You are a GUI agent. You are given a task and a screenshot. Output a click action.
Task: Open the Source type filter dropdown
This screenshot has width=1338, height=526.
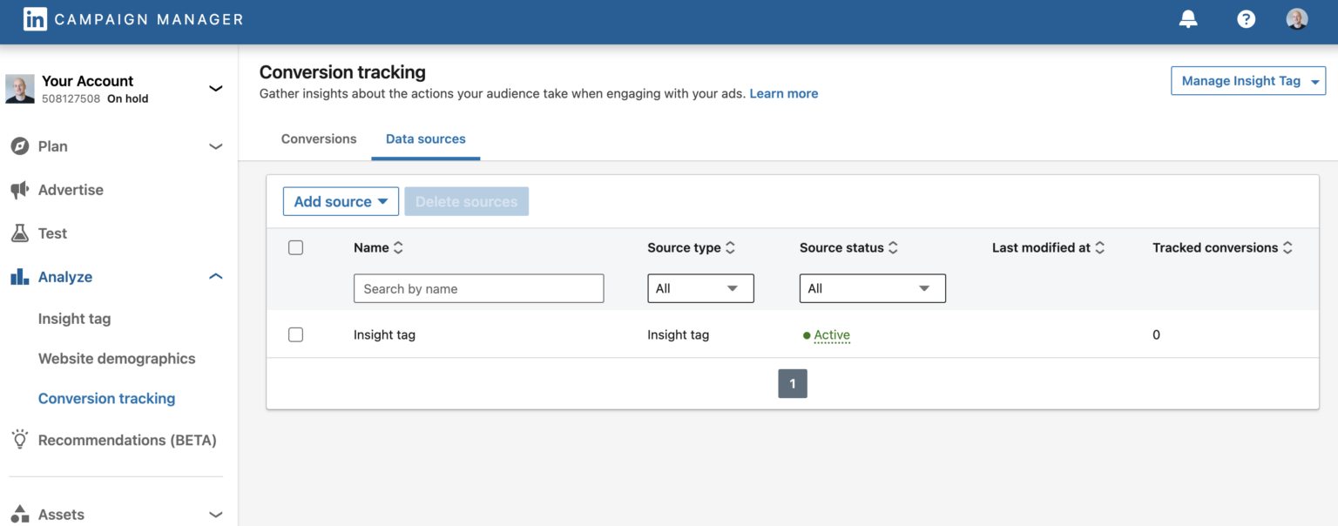700,288
